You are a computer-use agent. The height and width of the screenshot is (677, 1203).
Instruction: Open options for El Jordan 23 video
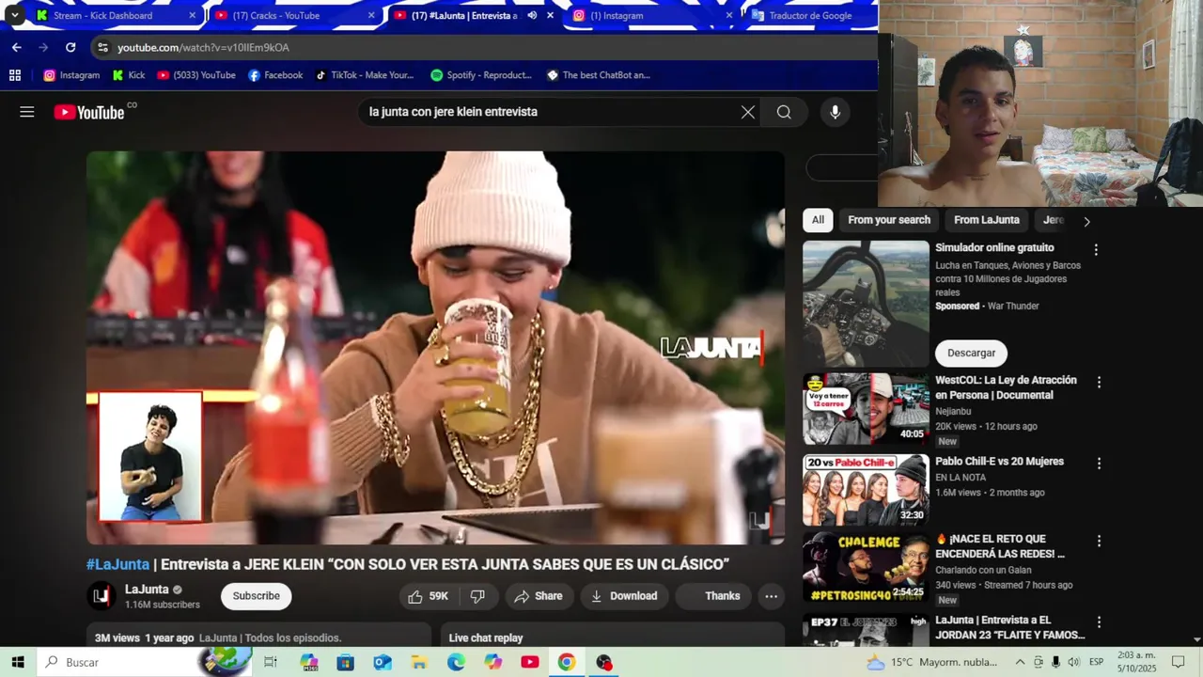[1099, 622]
